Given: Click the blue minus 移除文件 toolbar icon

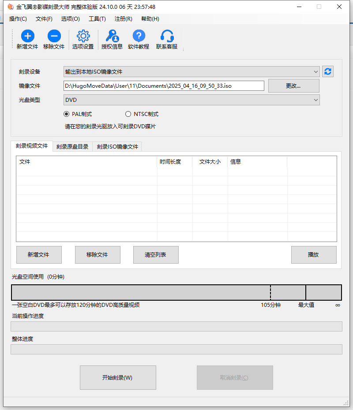Looking at the screenshot, I should (x=54, y=36).
